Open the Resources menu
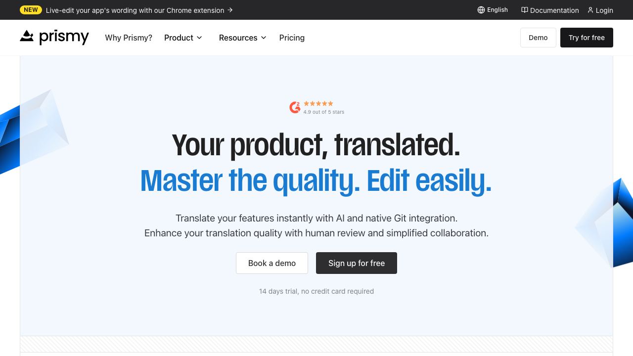The width and height of the screenshot is (633, 356). click(243, 38)
